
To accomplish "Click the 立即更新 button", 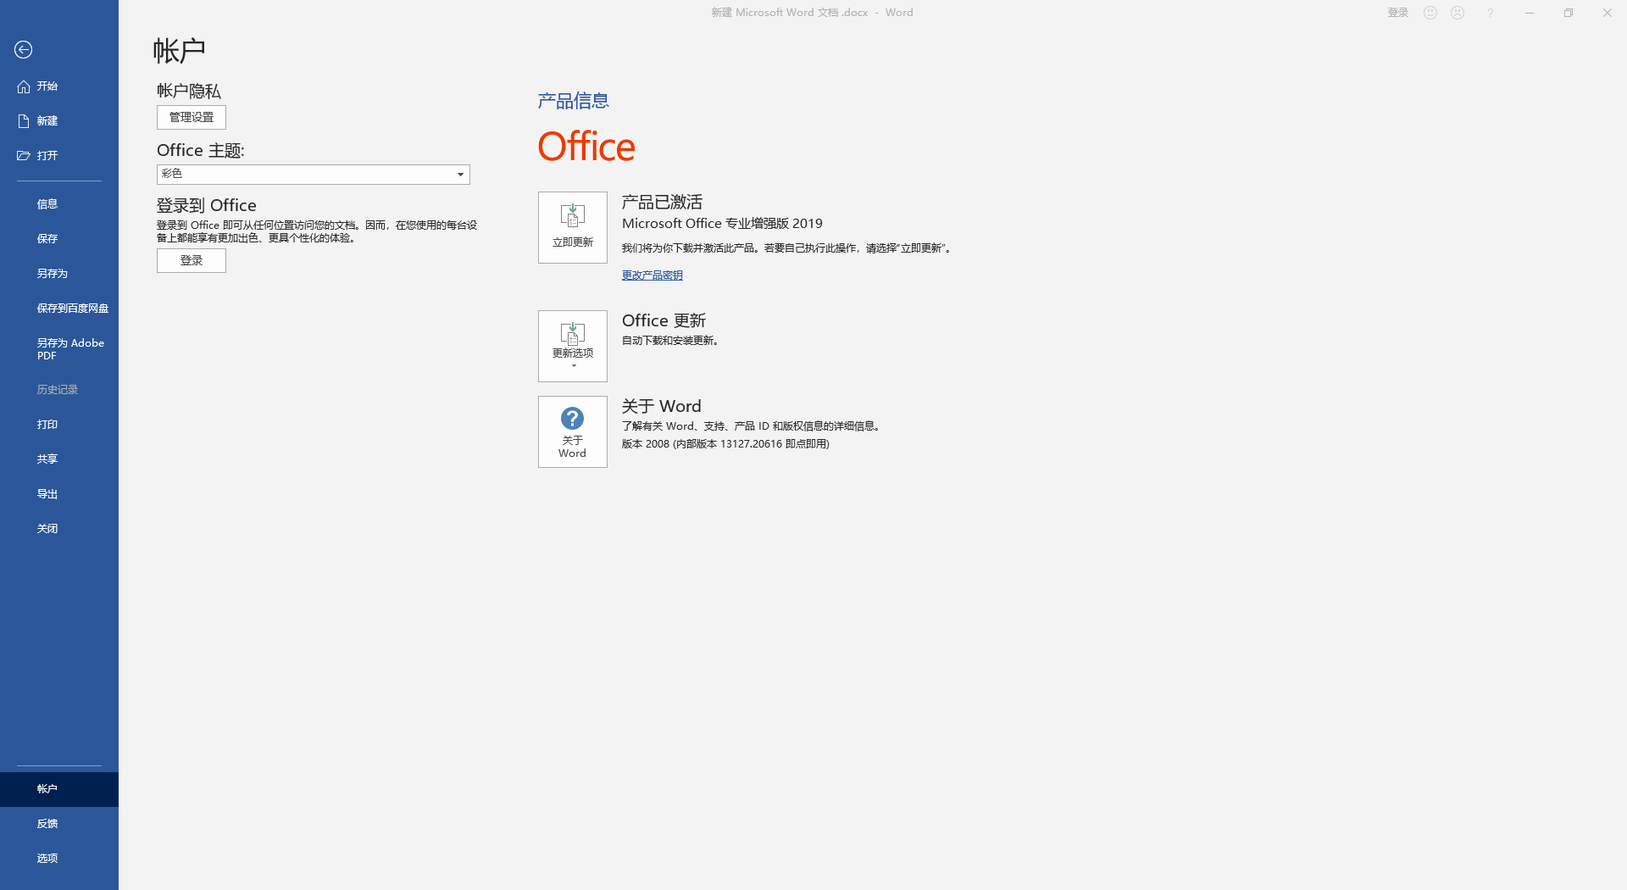I will [573, 227].
